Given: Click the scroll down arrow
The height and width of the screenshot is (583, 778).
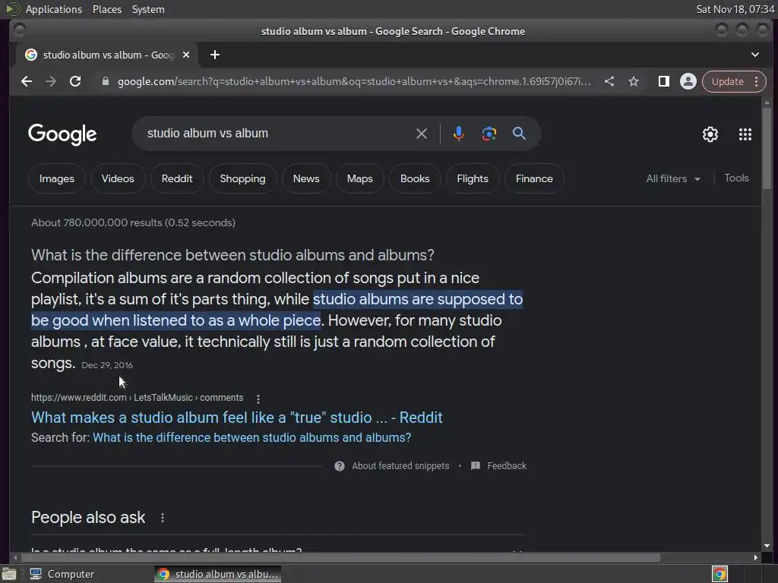Looking at the screenshot, I should click(767, 545).
